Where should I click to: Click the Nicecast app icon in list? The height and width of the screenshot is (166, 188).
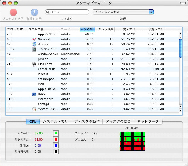(x=34, y=39)
